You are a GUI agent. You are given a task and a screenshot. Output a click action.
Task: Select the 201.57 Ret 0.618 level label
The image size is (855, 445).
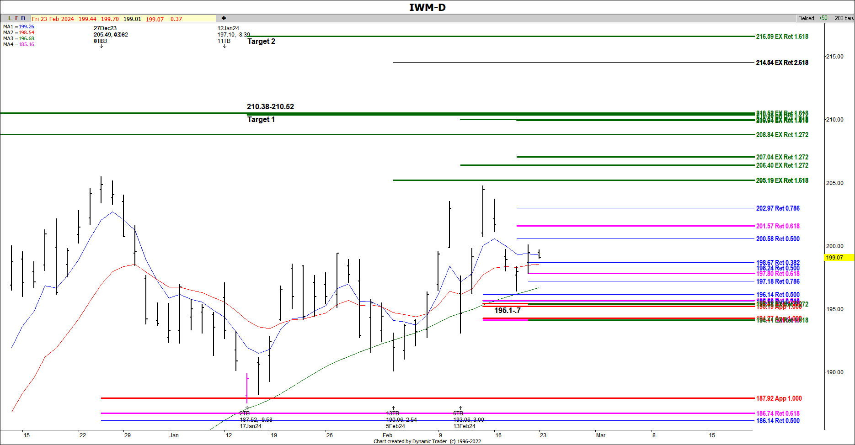click(778, 226)
